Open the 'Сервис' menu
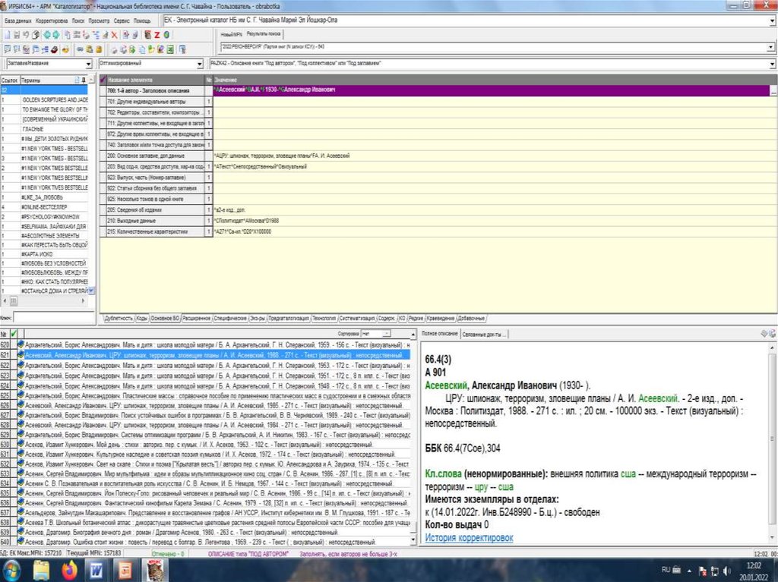 pos(122,20)
